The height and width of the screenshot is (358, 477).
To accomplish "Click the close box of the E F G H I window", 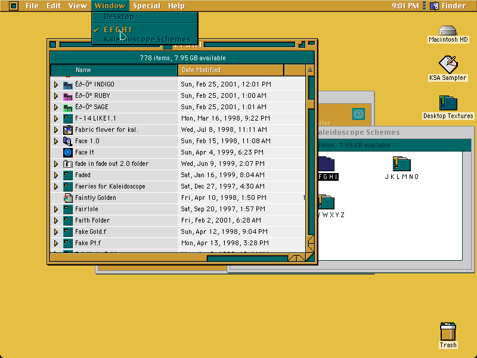I will pos(52,45).
